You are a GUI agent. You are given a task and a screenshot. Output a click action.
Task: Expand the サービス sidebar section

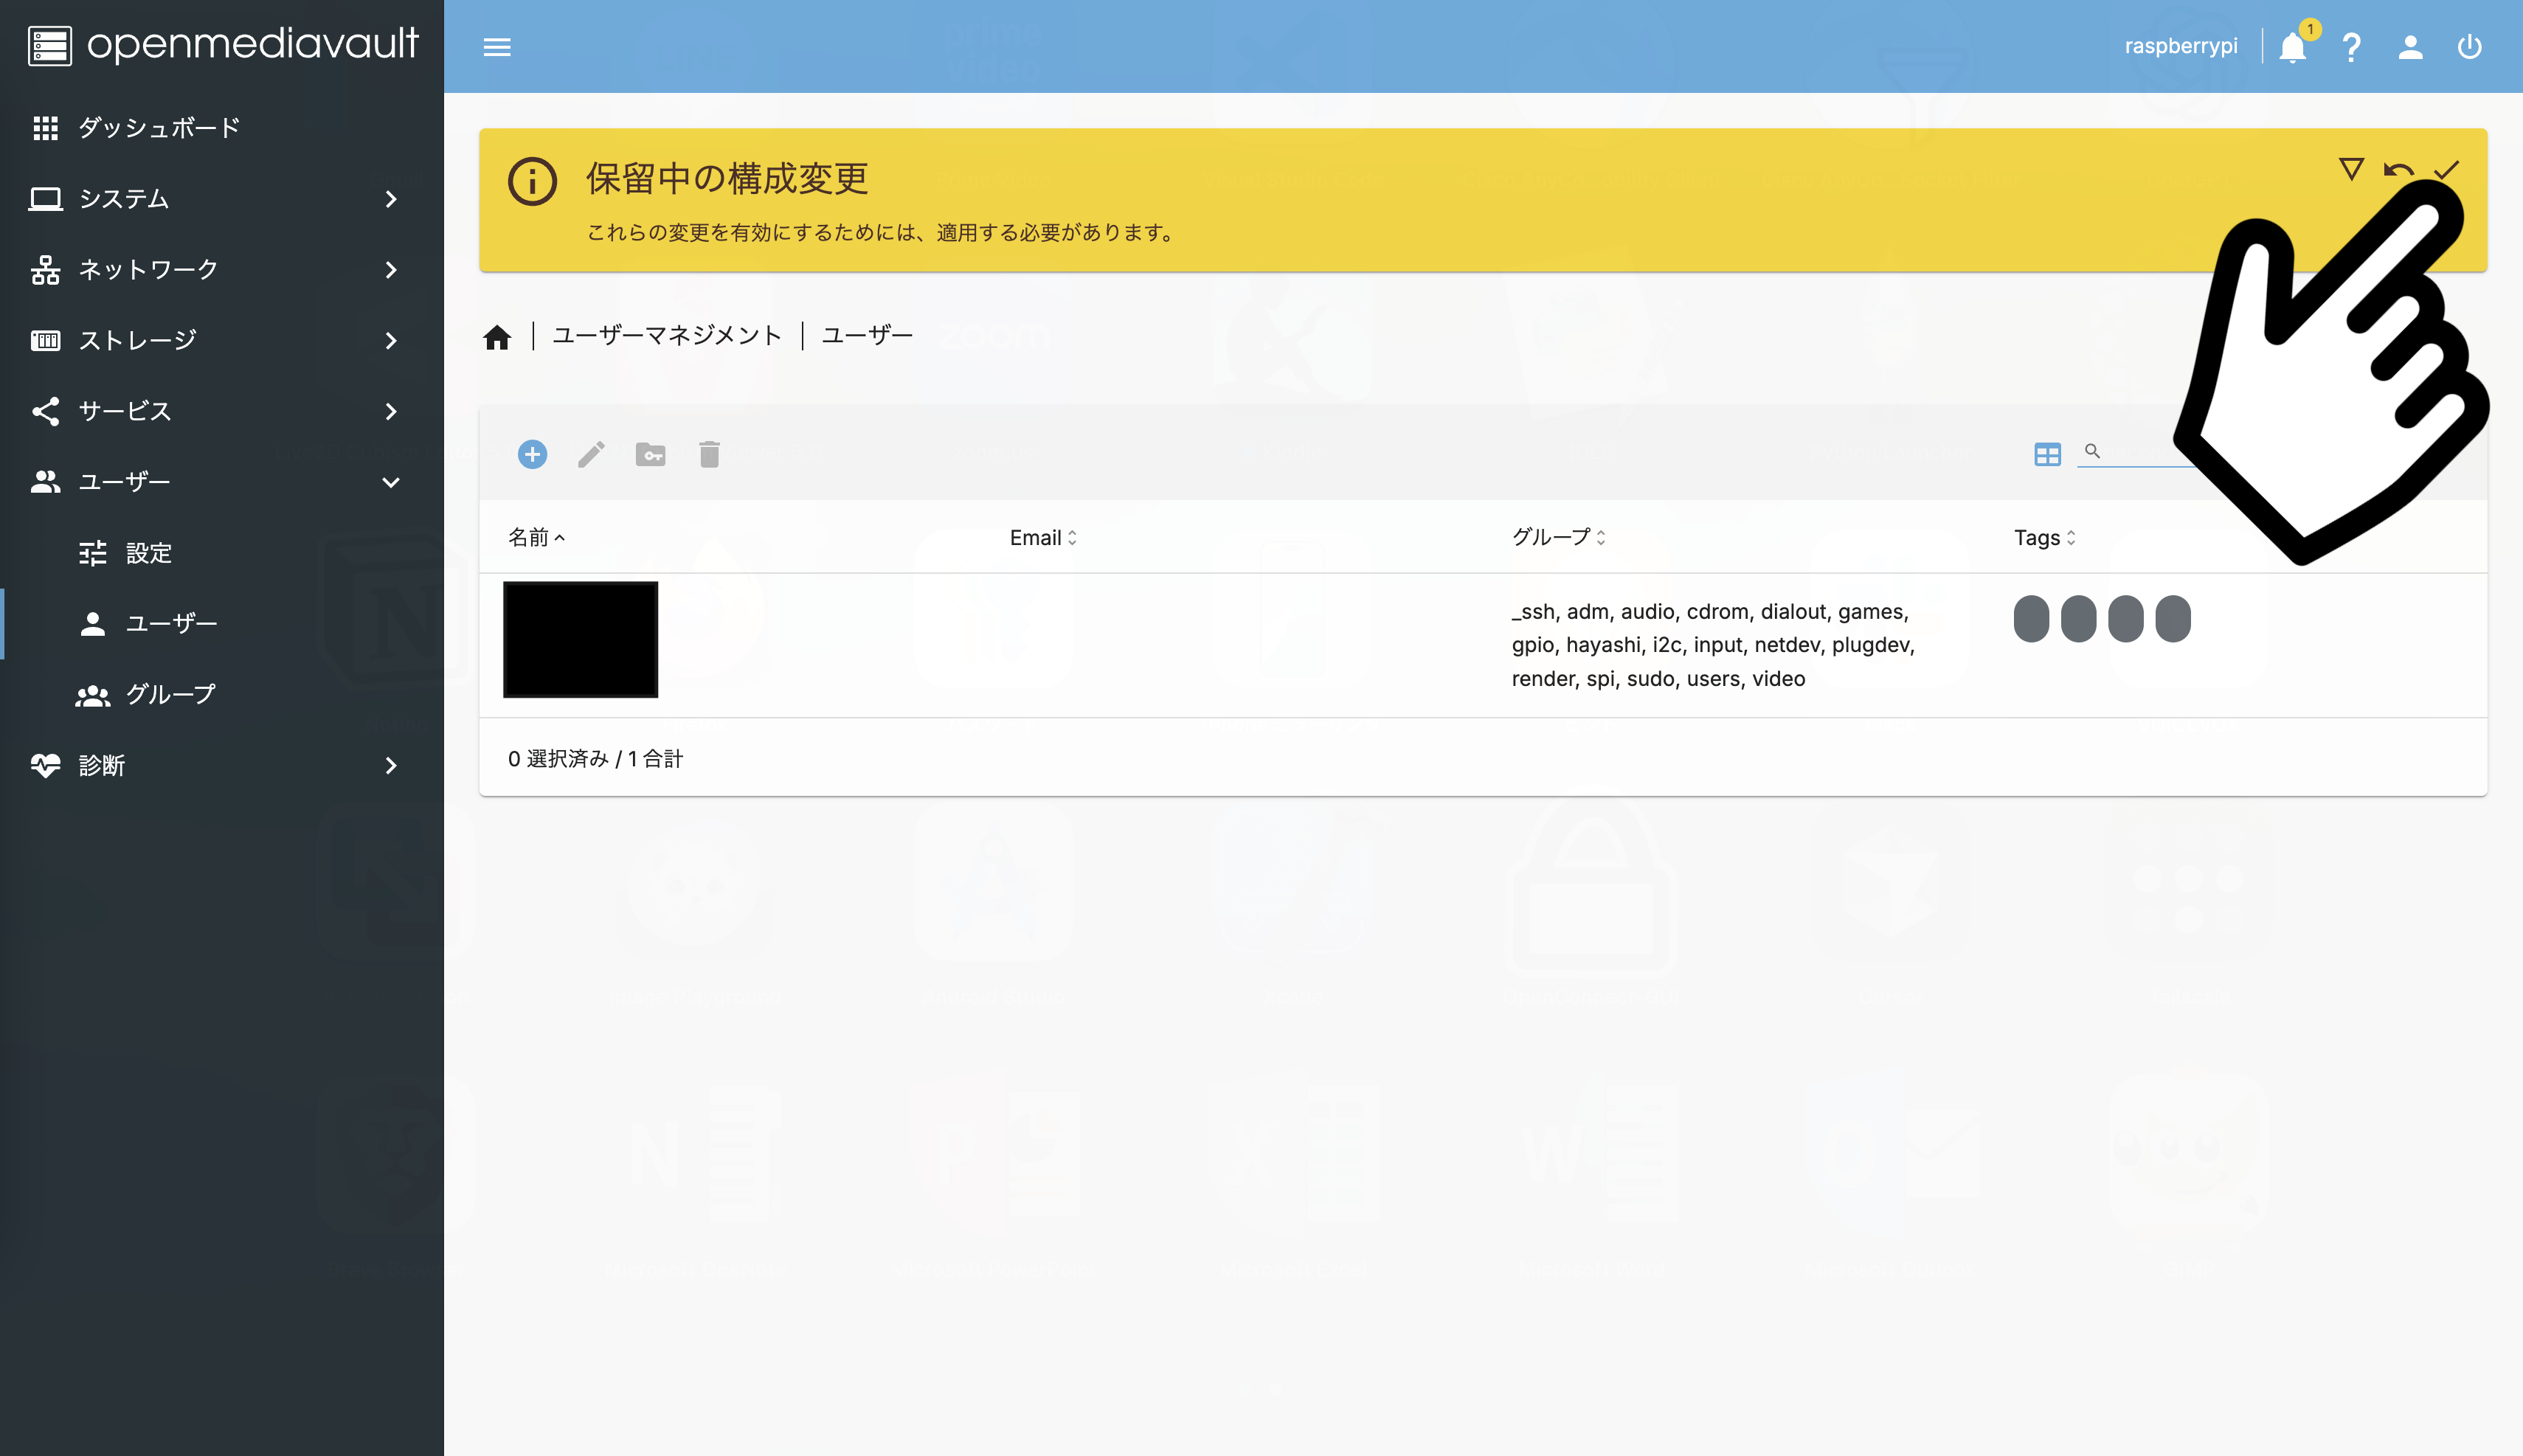click(x=125, y=410)
